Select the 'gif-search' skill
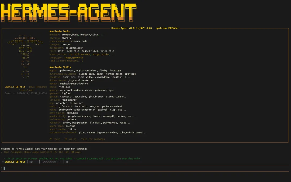This screenshot has height=182, width=291. coord(65,107)
